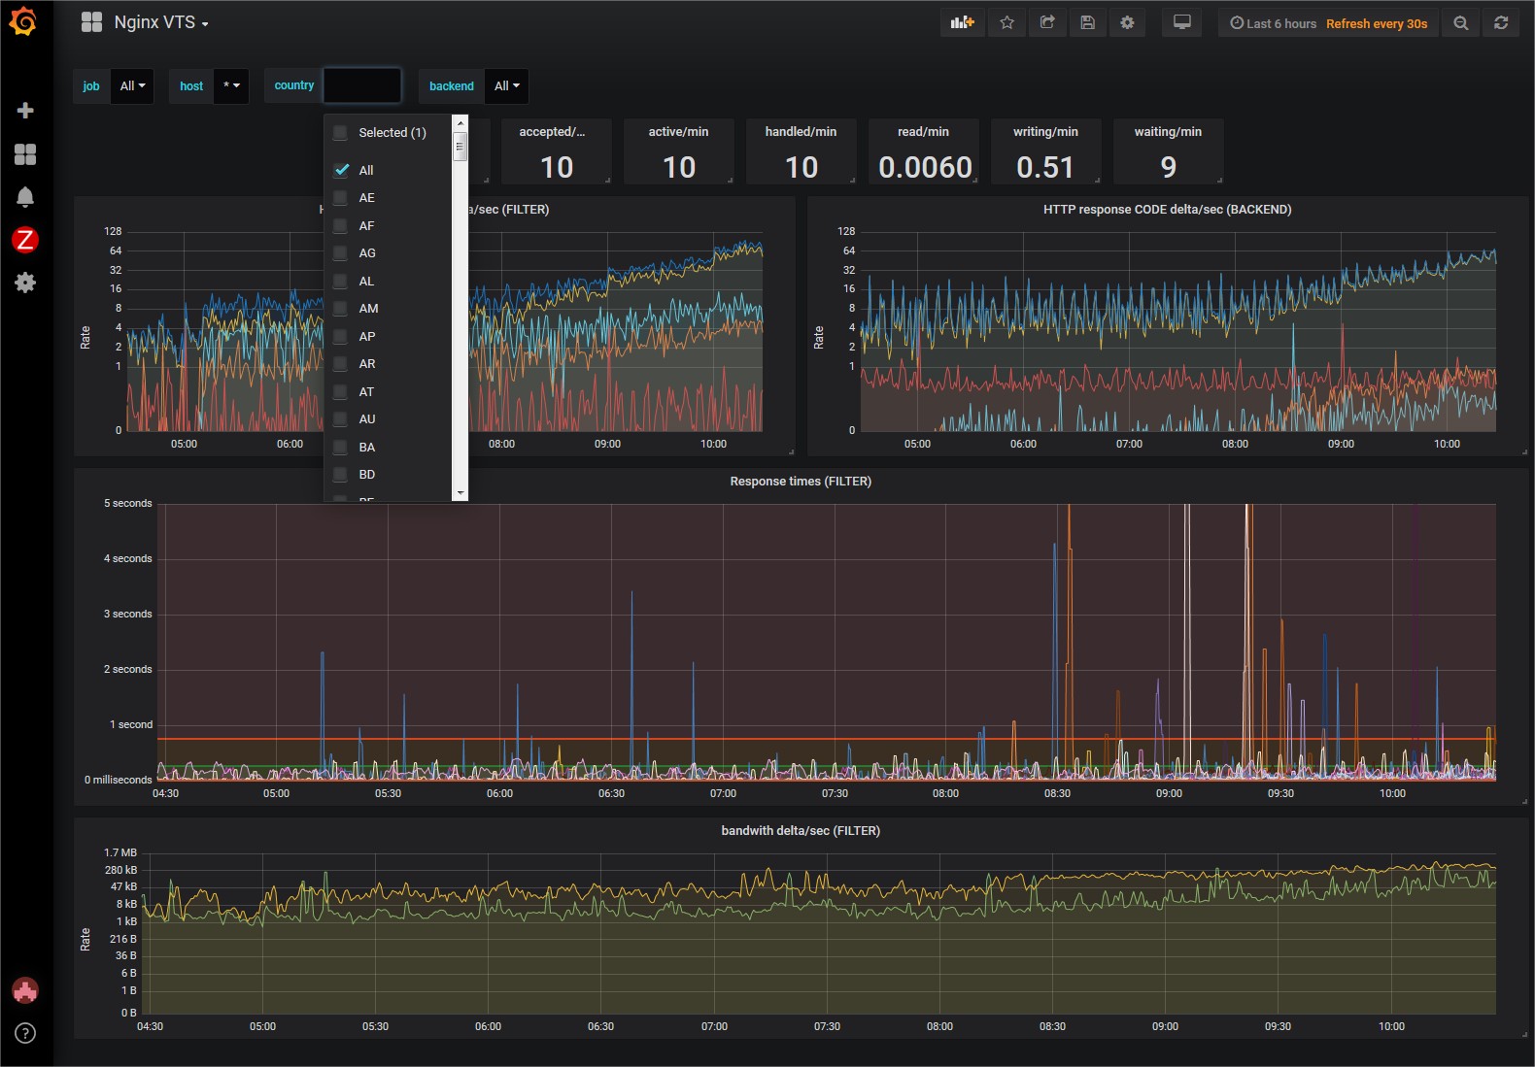Star this dashboard as favorite
1535x1067 pixels.
(1007, 23)
